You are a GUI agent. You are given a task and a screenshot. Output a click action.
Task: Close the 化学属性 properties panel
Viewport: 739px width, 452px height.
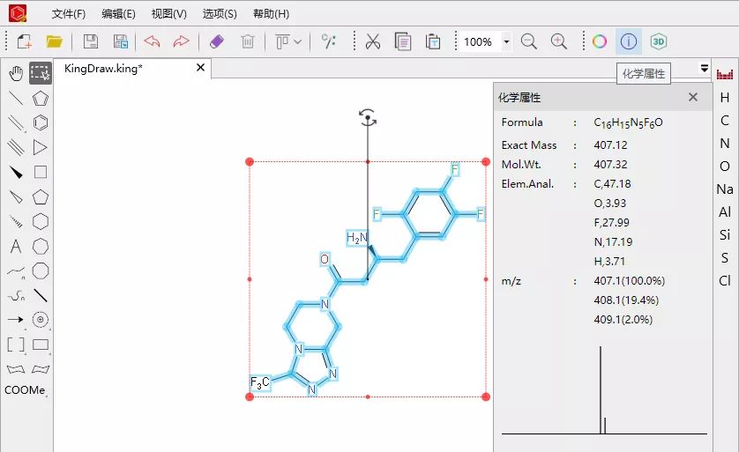point(693,98)
